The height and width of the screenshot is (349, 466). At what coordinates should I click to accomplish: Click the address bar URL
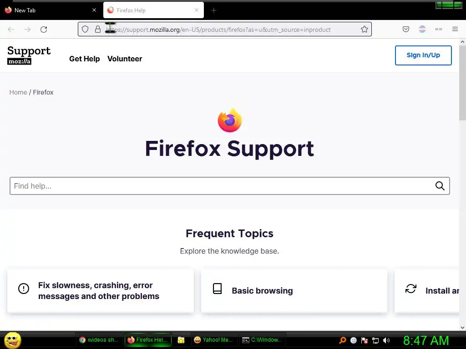218,30
